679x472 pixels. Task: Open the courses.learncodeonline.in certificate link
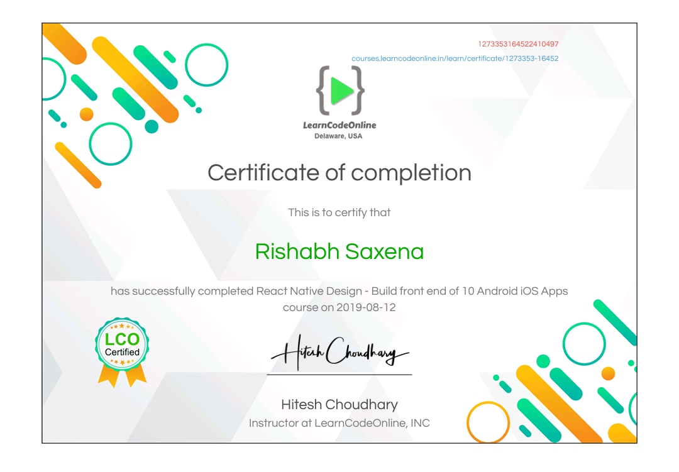[455, 58]
